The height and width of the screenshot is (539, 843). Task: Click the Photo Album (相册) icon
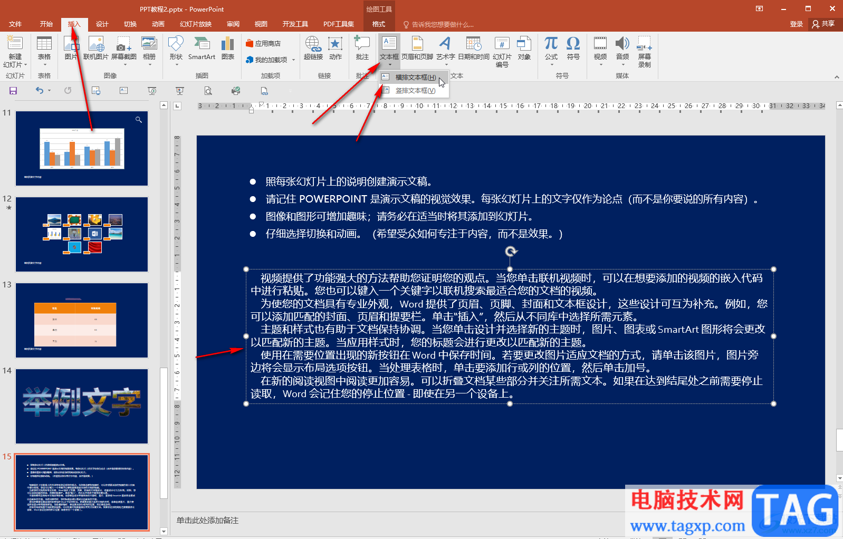point(149,43)
